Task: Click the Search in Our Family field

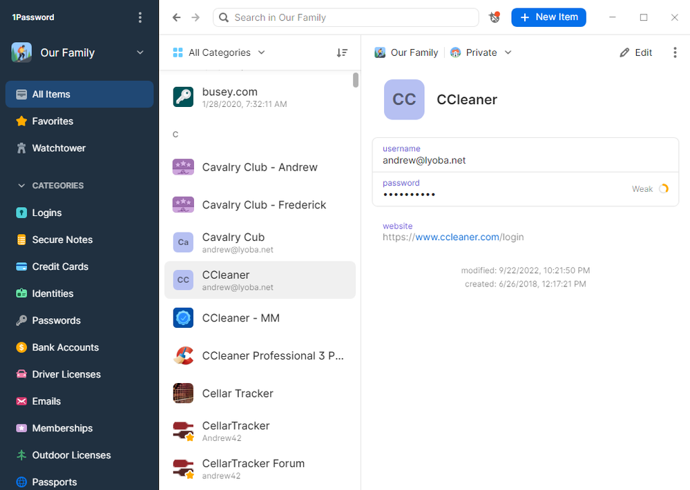Action: (x=352, y=17)
